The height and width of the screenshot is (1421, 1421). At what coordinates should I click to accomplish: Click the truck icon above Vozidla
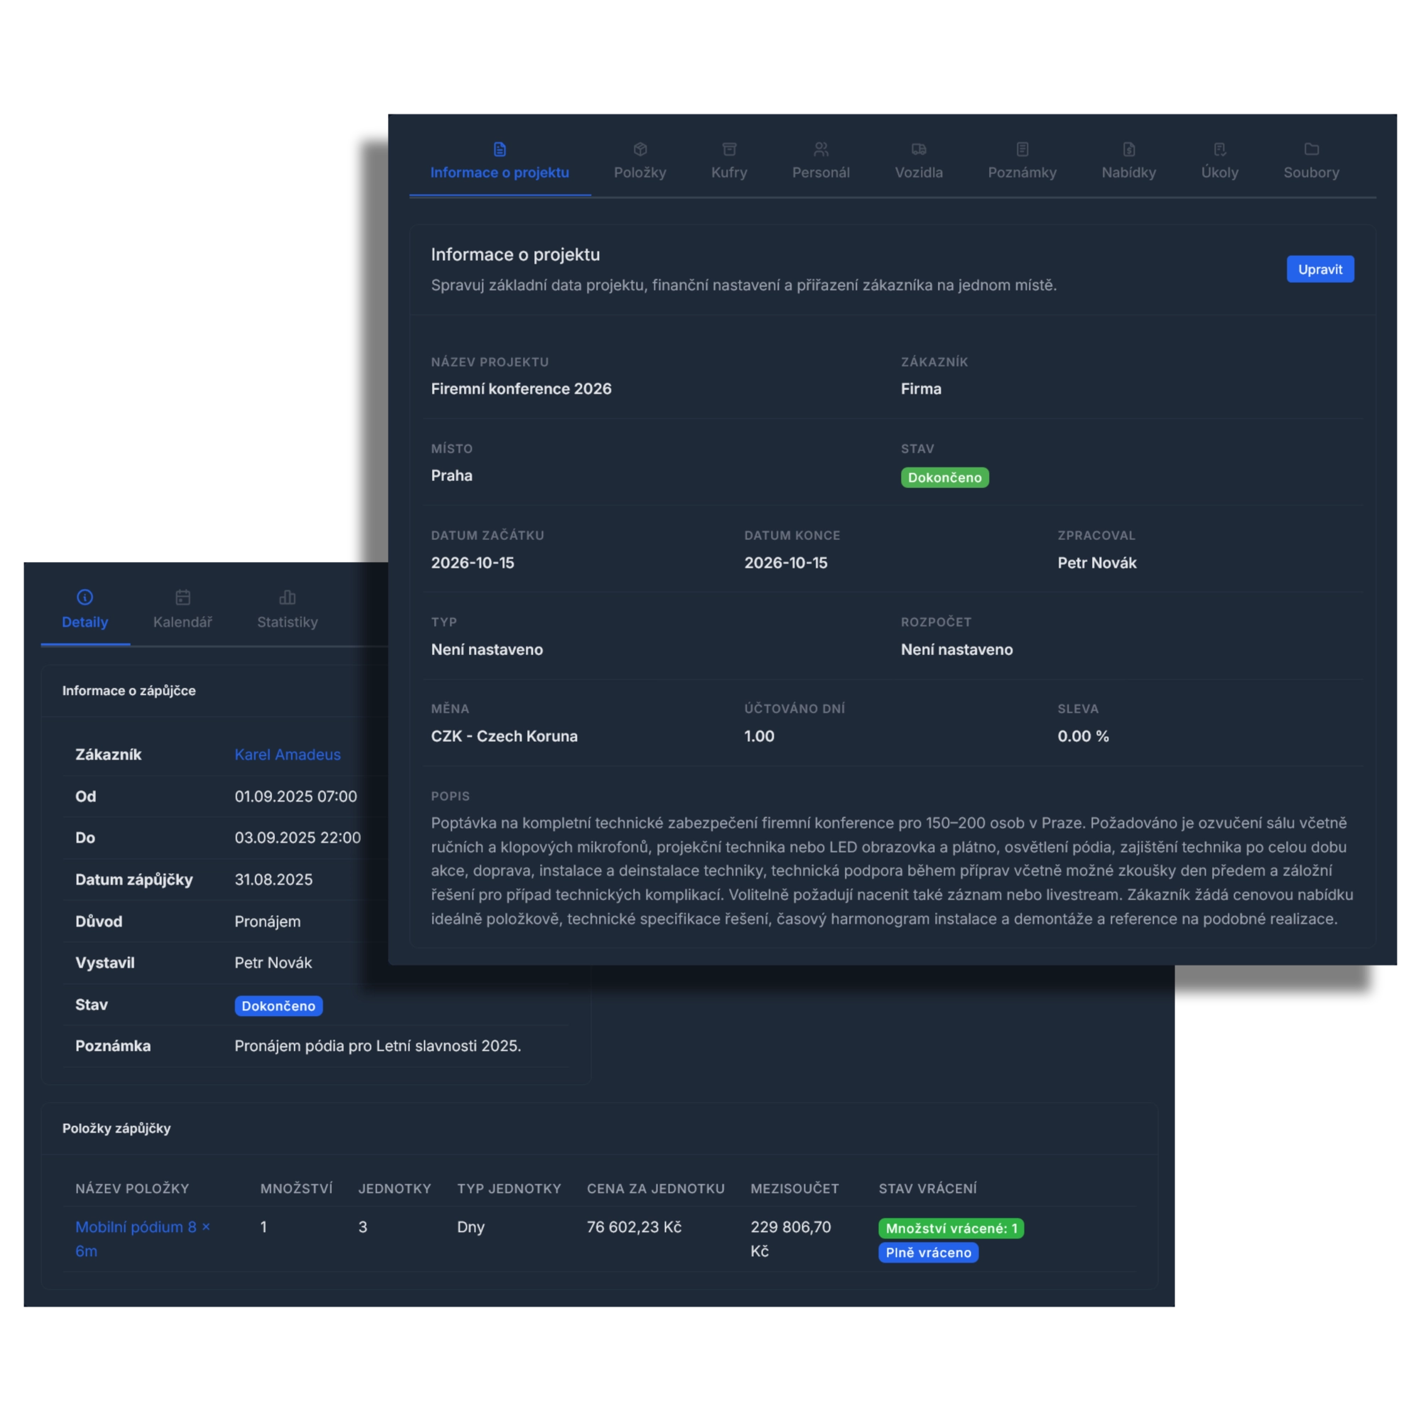click(919, 149)
